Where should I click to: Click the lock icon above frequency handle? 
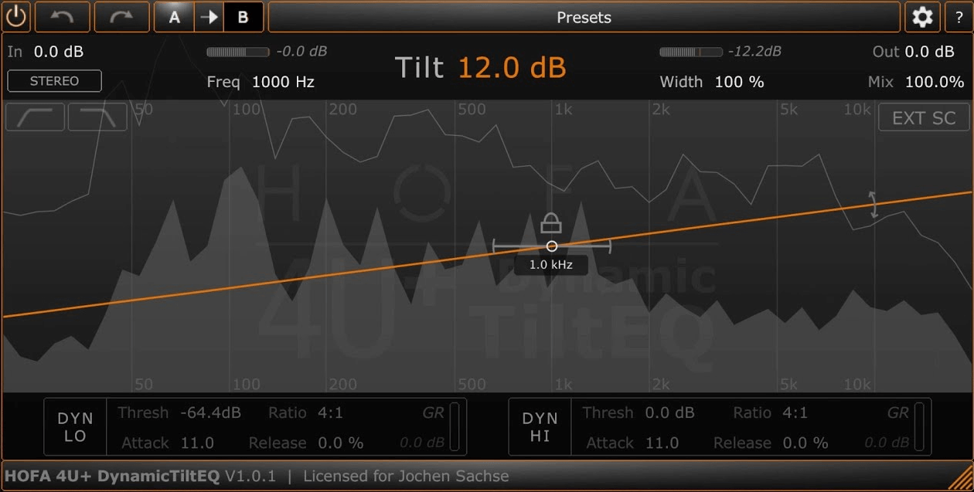[550, 223]
